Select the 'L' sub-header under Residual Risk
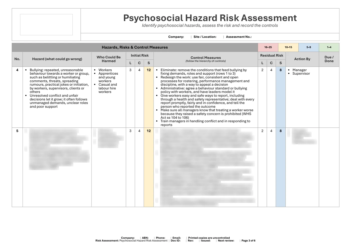Viewport: 351px width, 248px height. tap(262, 63)
